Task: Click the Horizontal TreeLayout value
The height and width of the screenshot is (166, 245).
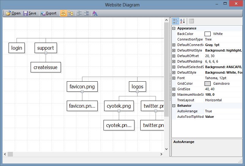Action: click(x=213, y=100)
